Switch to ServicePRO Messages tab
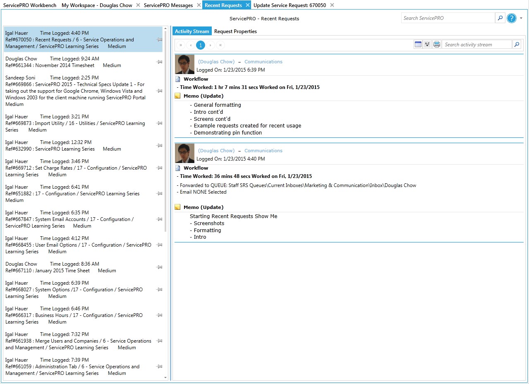 tap(168, 5)
